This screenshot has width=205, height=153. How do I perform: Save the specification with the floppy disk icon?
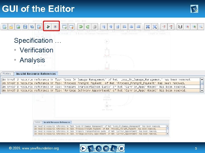tap(25, 27)
